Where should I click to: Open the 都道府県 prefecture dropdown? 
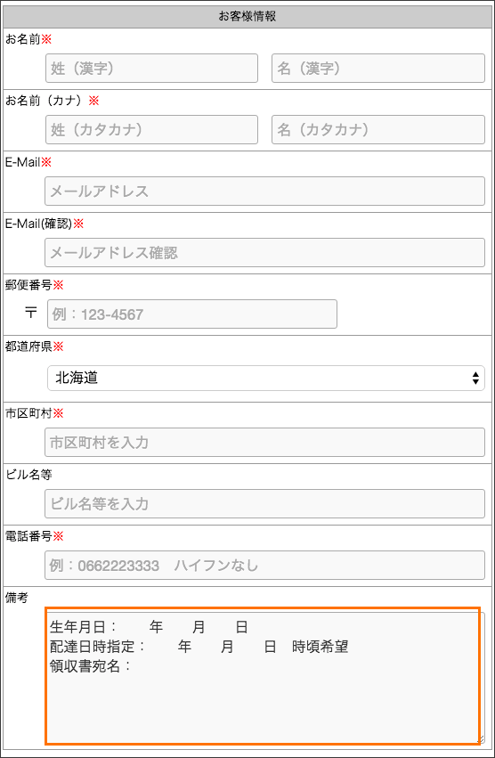(x=266, y=378)
